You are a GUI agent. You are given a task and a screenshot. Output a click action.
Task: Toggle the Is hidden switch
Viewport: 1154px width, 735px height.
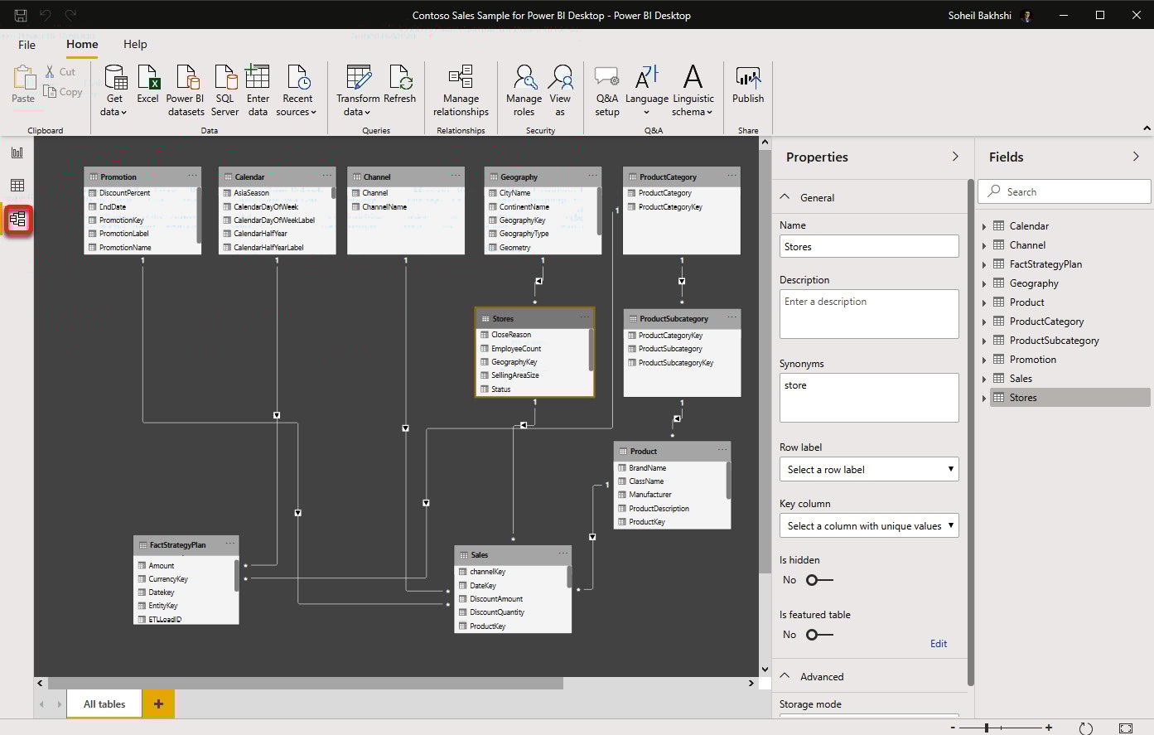click(819, 580)
